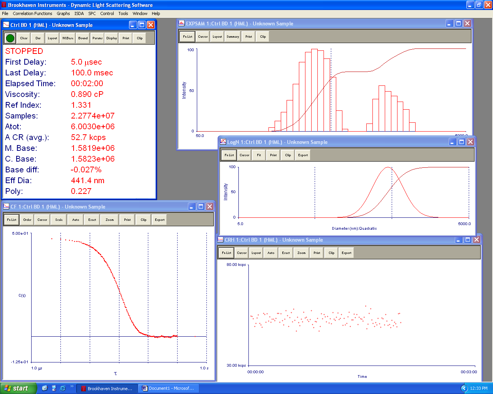Toggle Fn List in the EXPSAM window
The image size is (493, 394).
tap(188, 37)
